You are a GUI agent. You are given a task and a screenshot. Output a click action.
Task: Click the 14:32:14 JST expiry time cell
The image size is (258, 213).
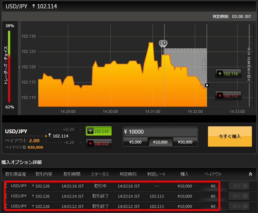click(x=128, y=196)
